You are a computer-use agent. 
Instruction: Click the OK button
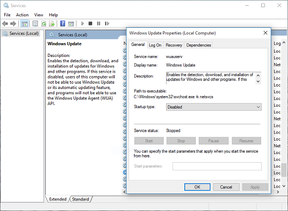(197, 187)
